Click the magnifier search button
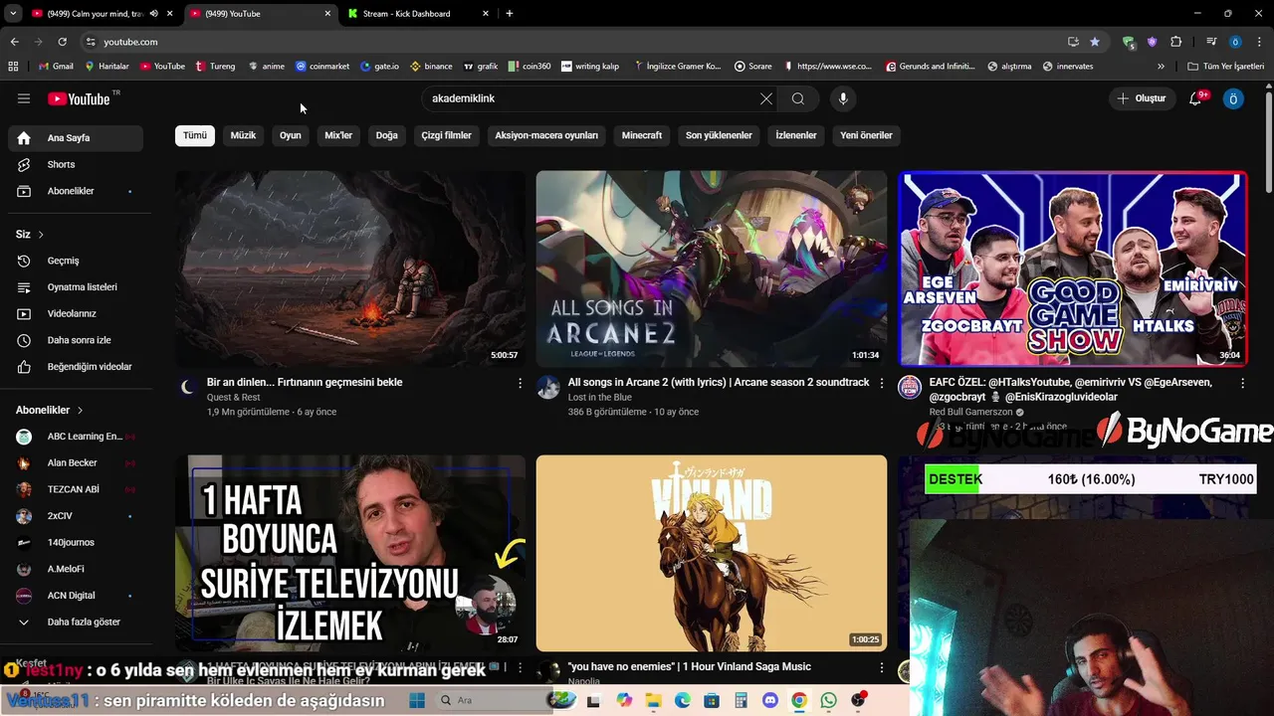The image size is (1274, 716). tap(798, 98)
